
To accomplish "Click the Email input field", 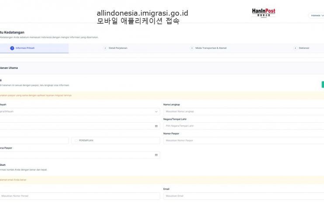I will point(243,196).
